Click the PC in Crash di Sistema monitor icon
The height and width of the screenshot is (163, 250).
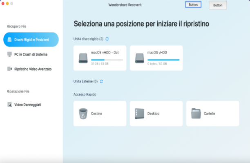click(x=9, y=54)
